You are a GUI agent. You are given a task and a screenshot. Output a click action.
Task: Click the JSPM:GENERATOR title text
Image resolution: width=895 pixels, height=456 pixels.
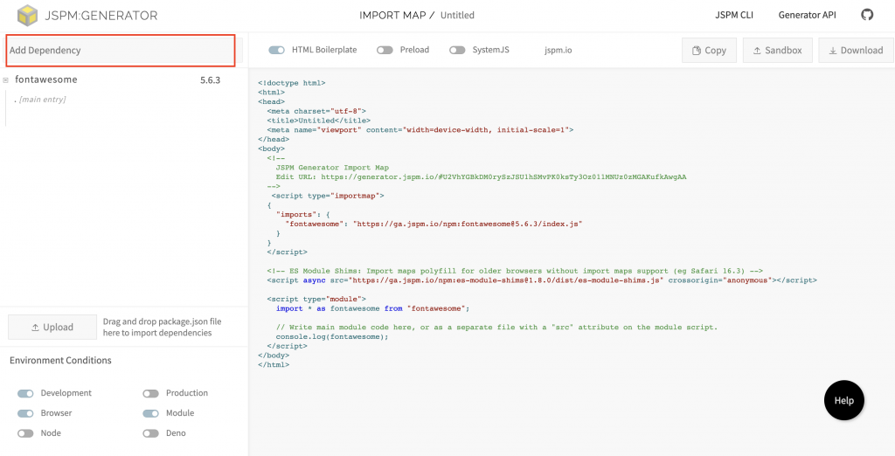point(101,16)
